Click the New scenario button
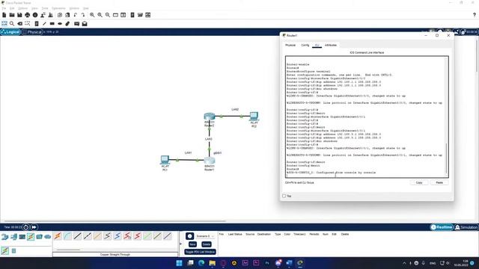The width and height of the screenshot is (479, 269). pos(192,244)
